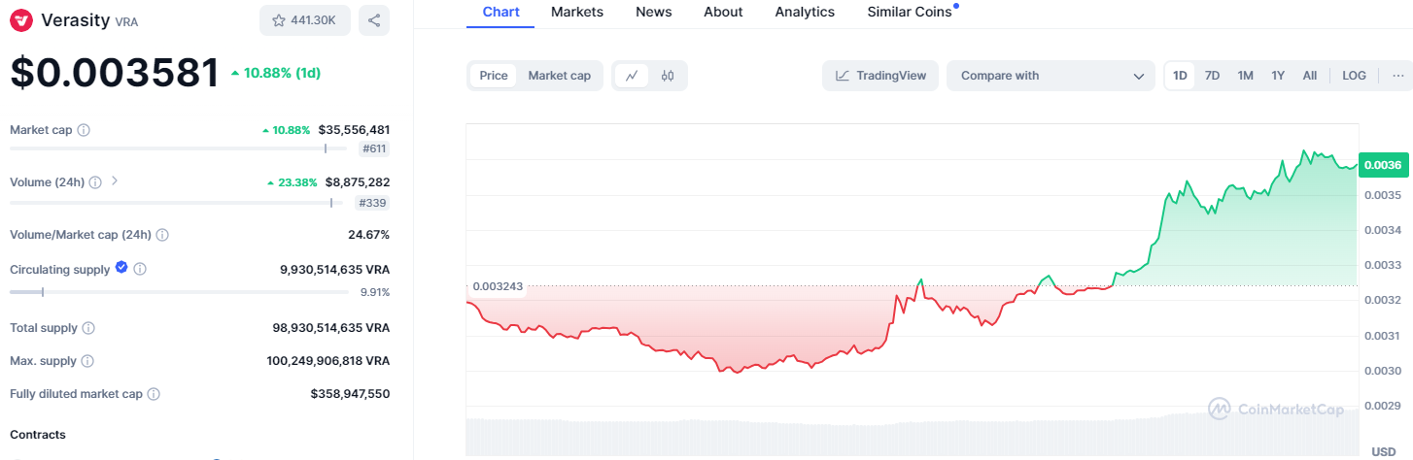This screenshot has width=1413, height=460.
Task: Expand Volume (24h) details chevron
Action: click(x=115, y=181)
